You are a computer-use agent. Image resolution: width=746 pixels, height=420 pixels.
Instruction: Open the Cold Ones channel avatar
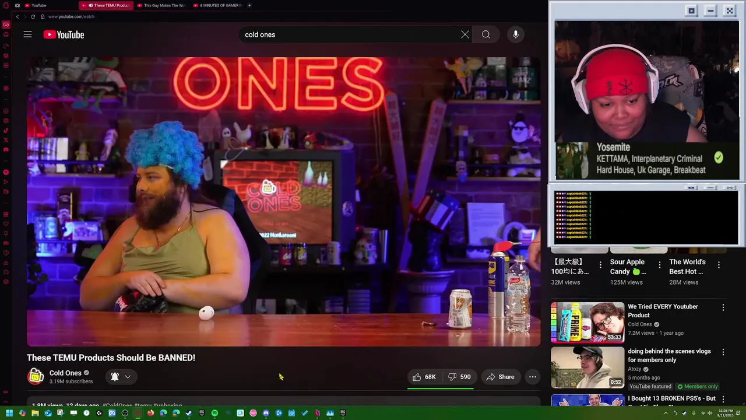click(36, 377)
